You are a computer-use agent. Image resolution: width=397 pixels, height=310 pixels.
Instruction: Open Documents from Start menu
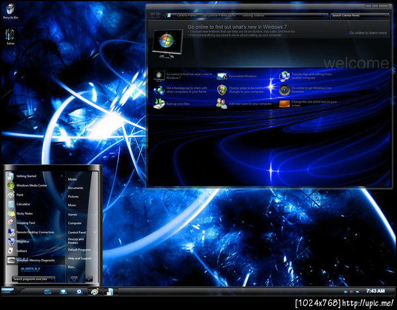(75, 188)
